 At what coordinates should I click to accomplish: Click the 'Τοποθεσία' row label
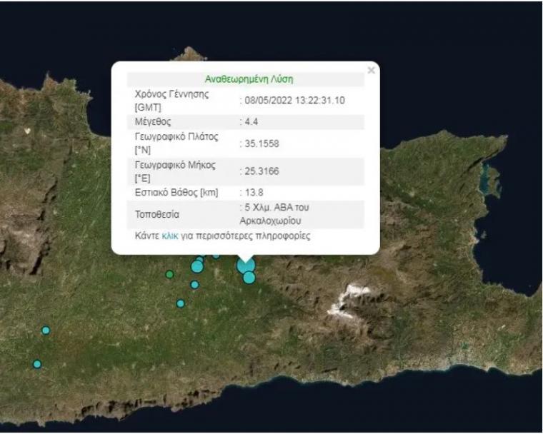point(156,214)
